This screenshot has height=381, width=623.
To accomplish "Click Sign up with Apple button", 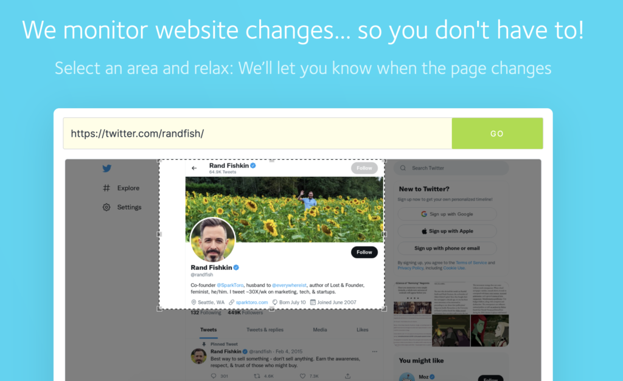I will 447,231.
